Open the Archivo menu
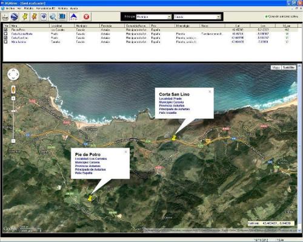Image resolution: width=303 pixels, height=242 pixels. tap(10, 8)
